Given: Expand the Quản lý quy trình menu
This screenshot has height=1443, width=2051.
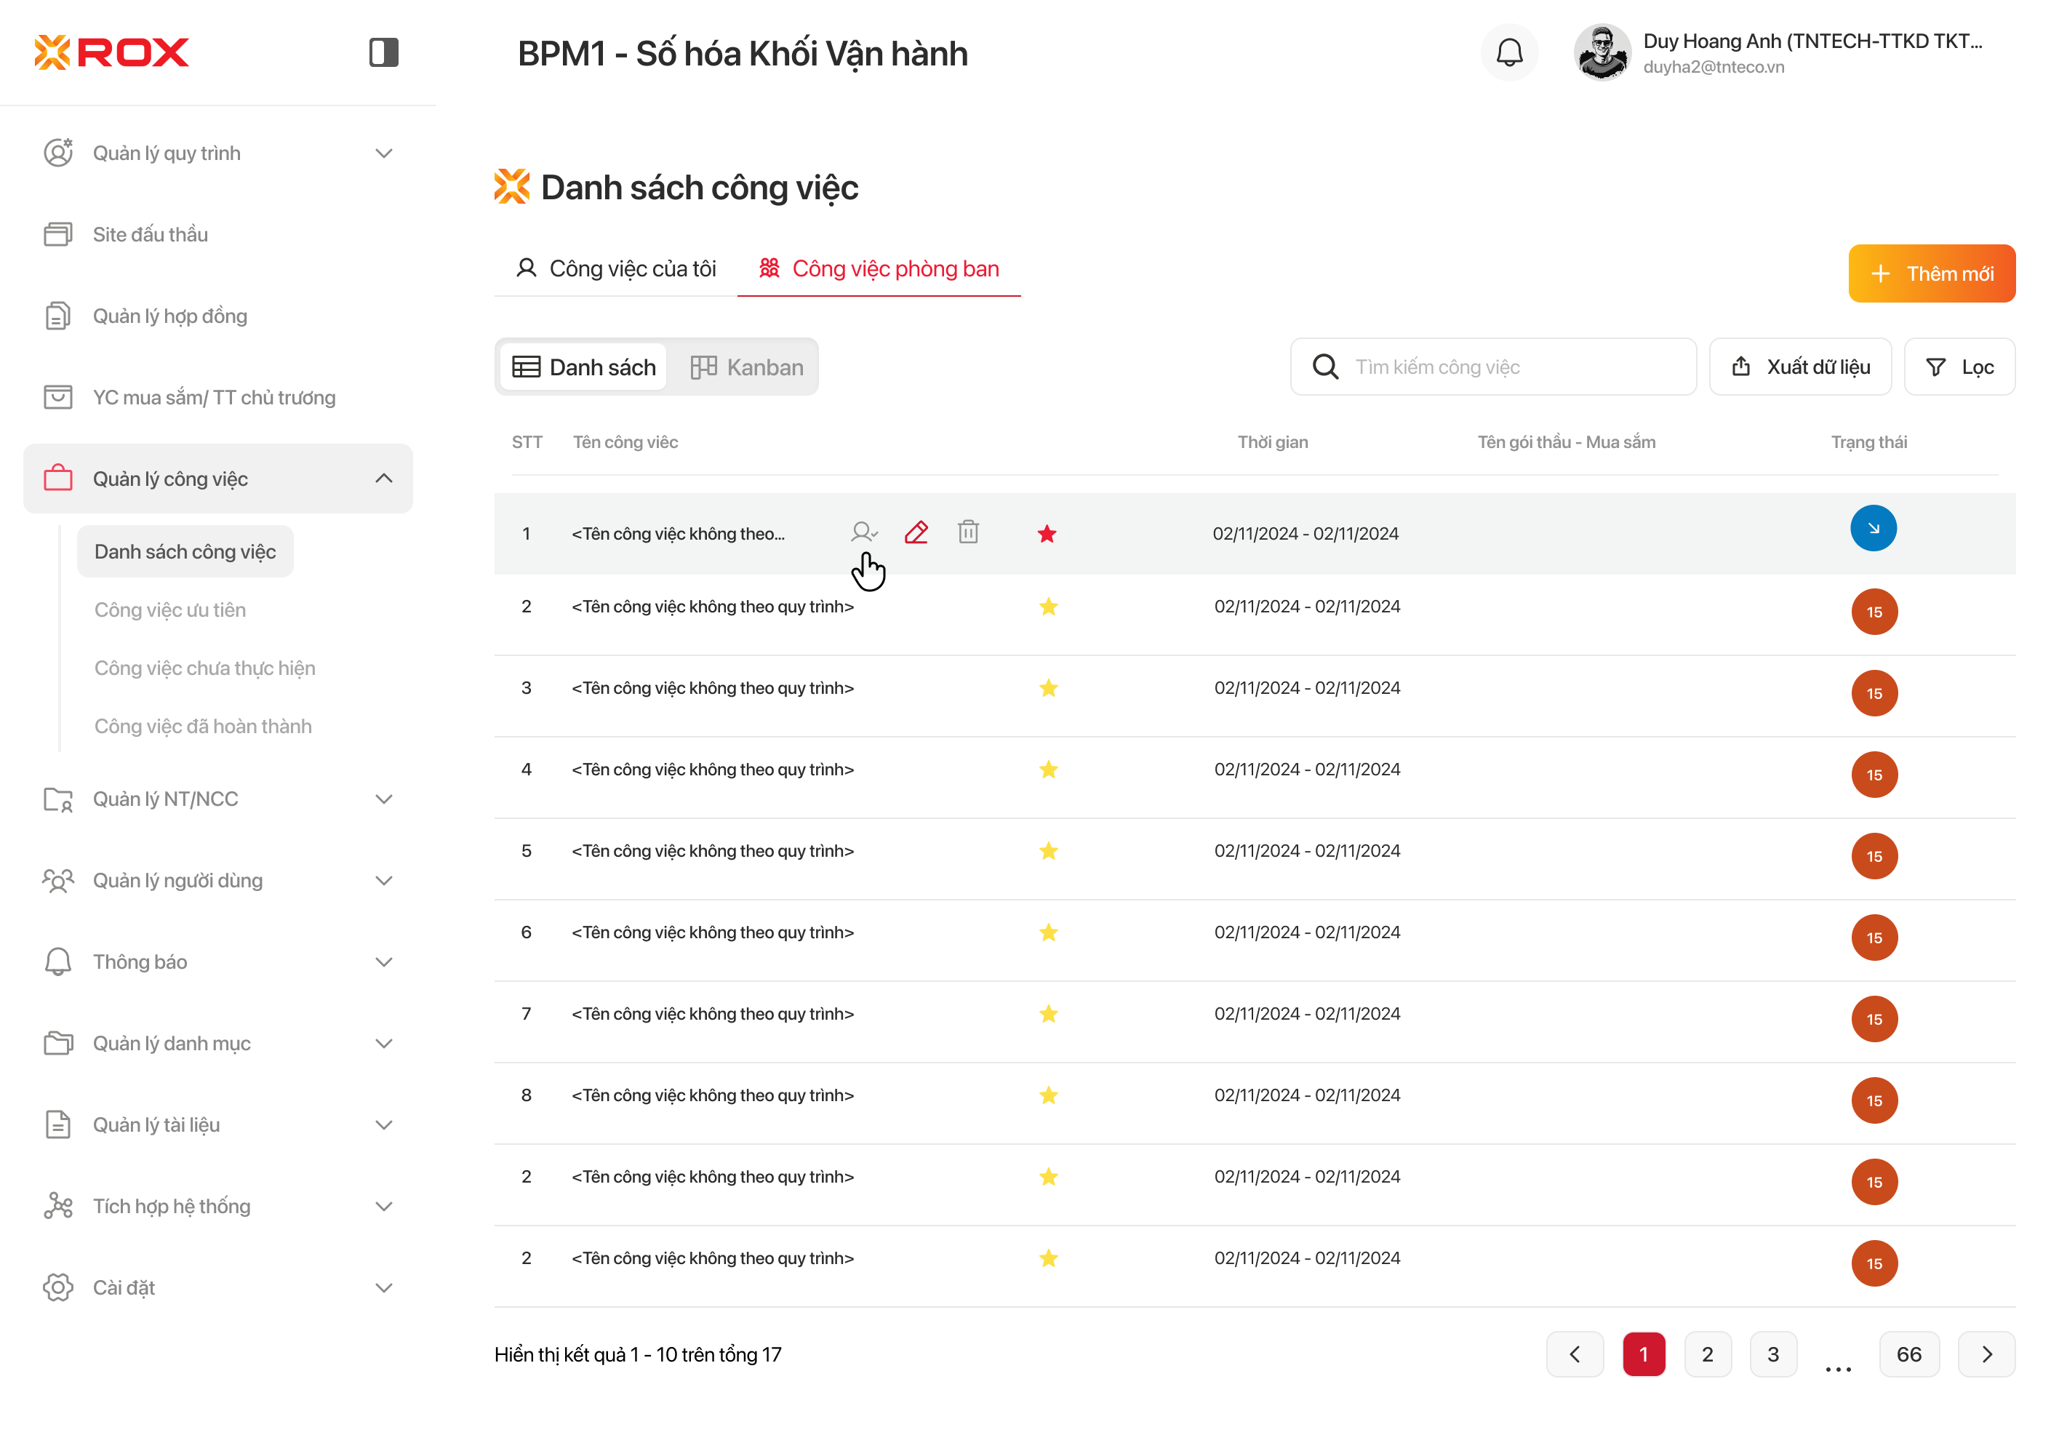Looking at the screenshot, I should point(384,153).
